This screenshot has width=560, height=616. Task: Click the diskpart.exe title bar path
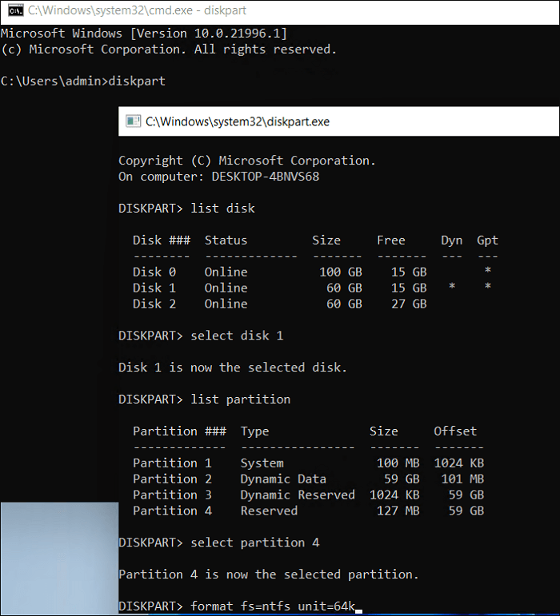click(237, 121)
